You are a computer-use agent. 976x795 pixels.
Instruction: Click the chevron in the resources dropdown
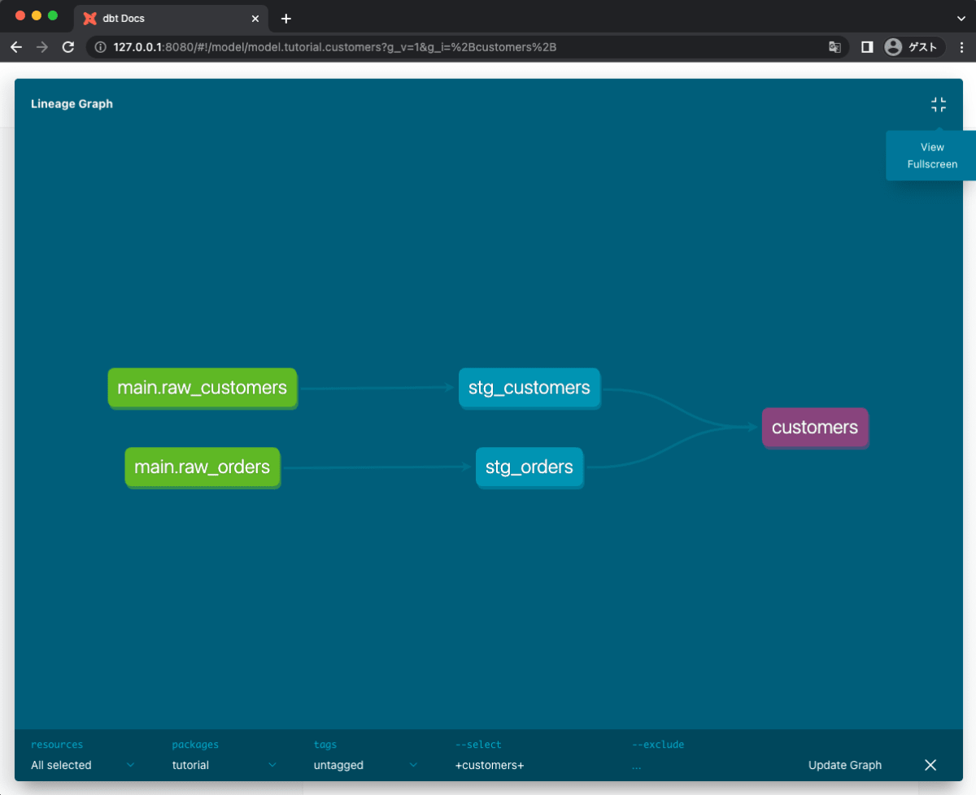[x=130, y=765]
